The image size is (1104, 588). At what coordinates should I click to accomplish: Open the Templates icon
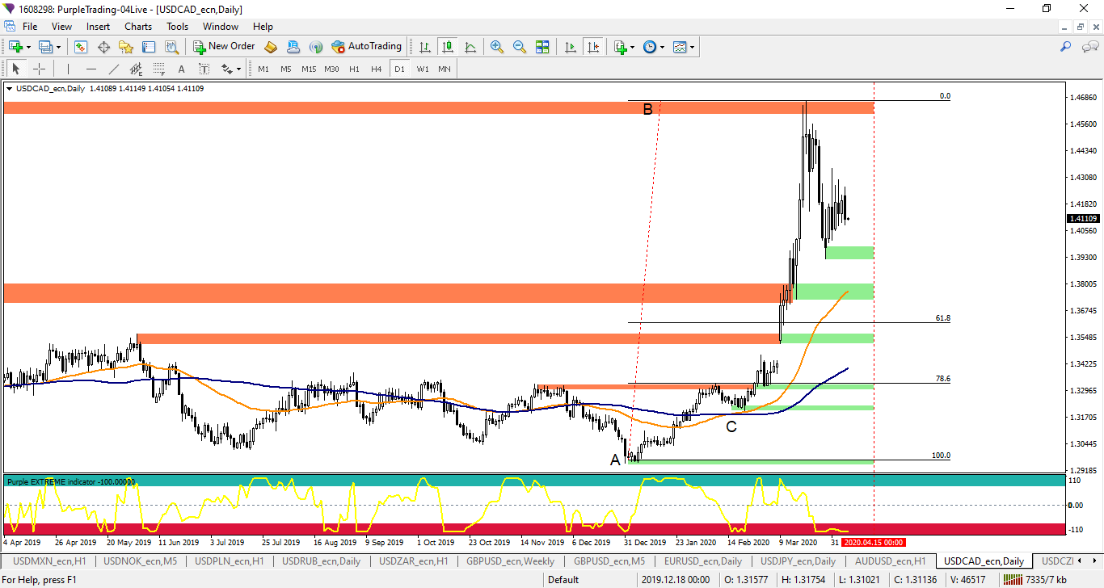tap(680, 47)
